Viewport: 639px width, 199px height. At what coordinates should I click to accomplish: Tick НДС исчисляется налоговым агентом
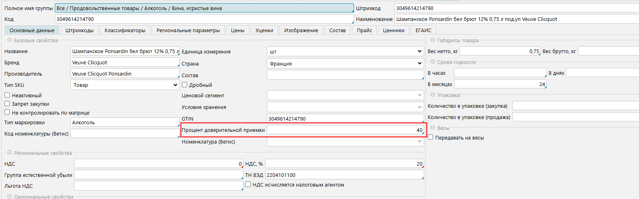[248, 185]
